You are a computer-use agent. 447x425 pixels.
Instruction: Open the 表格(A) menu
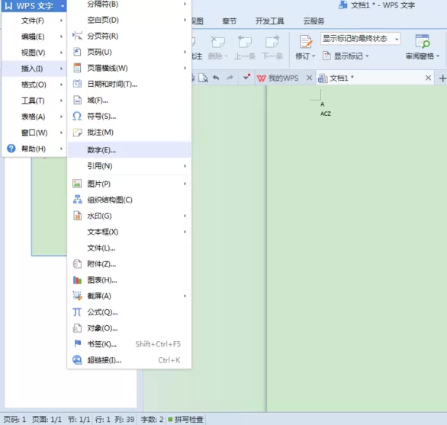tap(34, 117)
